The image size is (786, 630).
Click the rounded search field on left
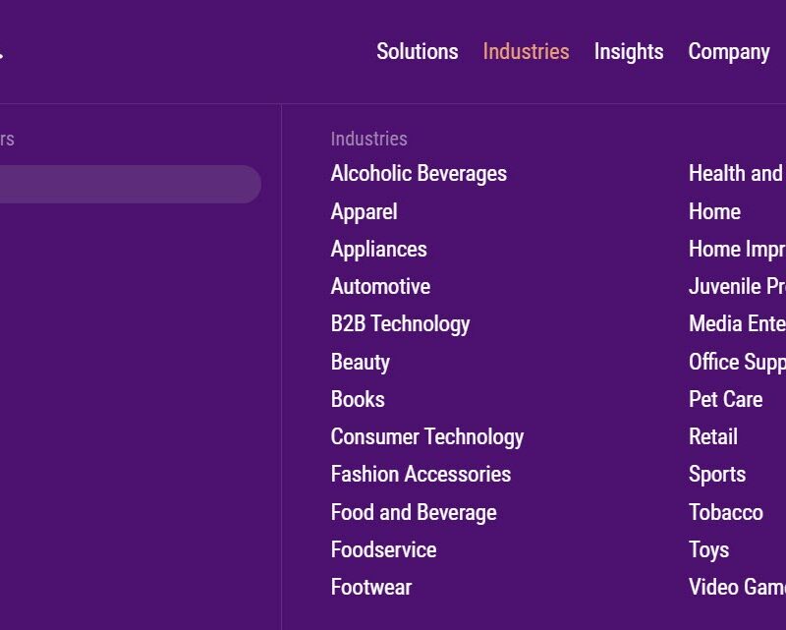coord(131,184)
